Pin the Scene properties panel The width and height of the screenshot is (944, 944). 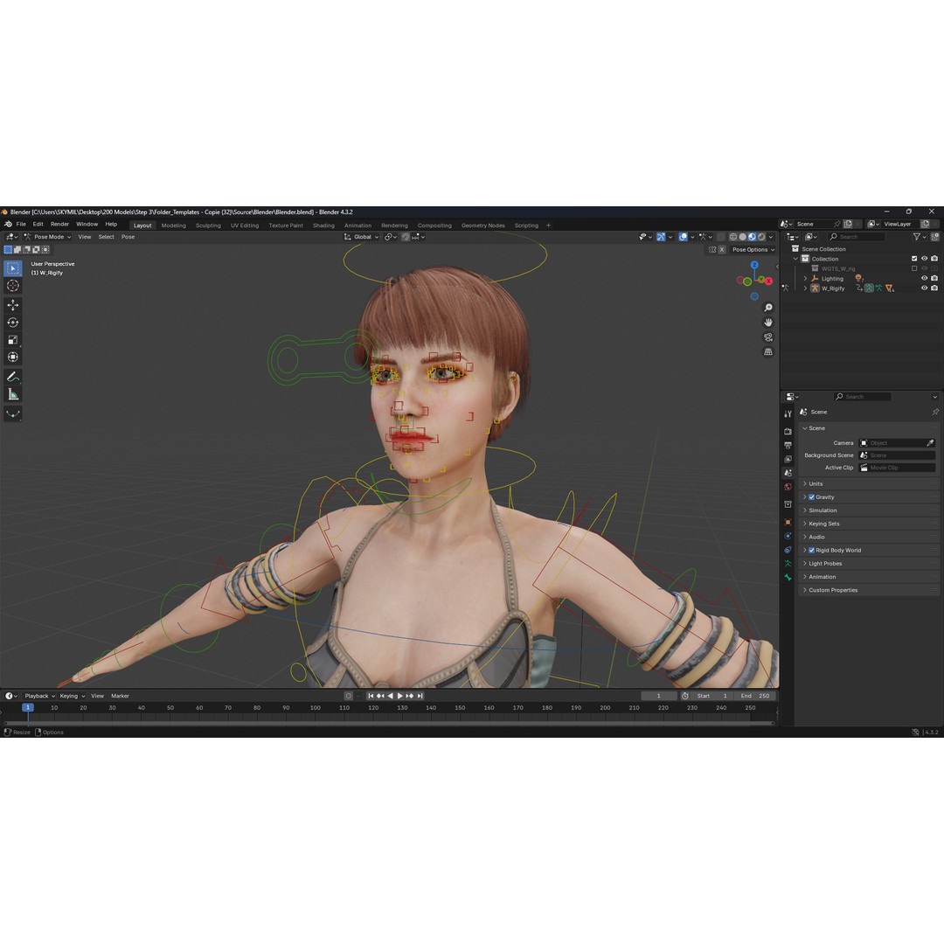pos(935,412)
